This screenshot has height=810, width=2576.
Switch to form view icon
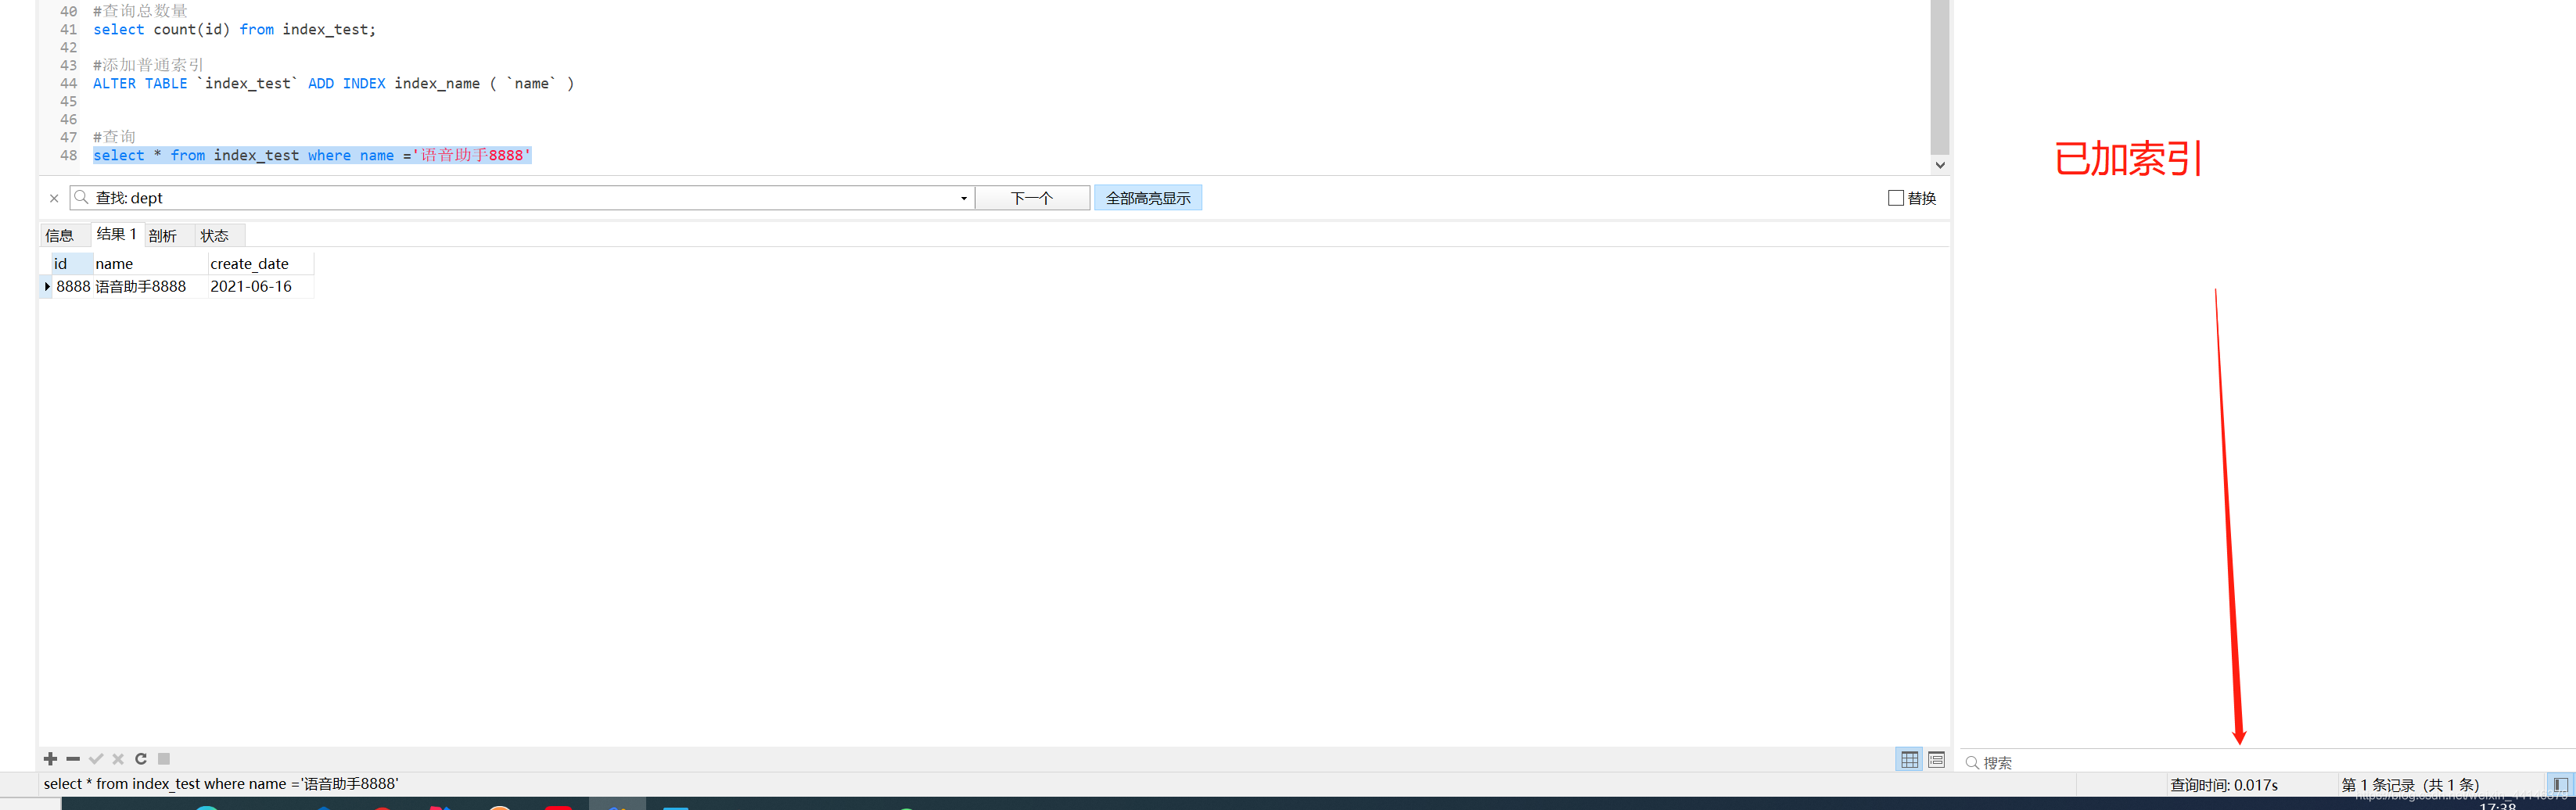click(1937, 760)
